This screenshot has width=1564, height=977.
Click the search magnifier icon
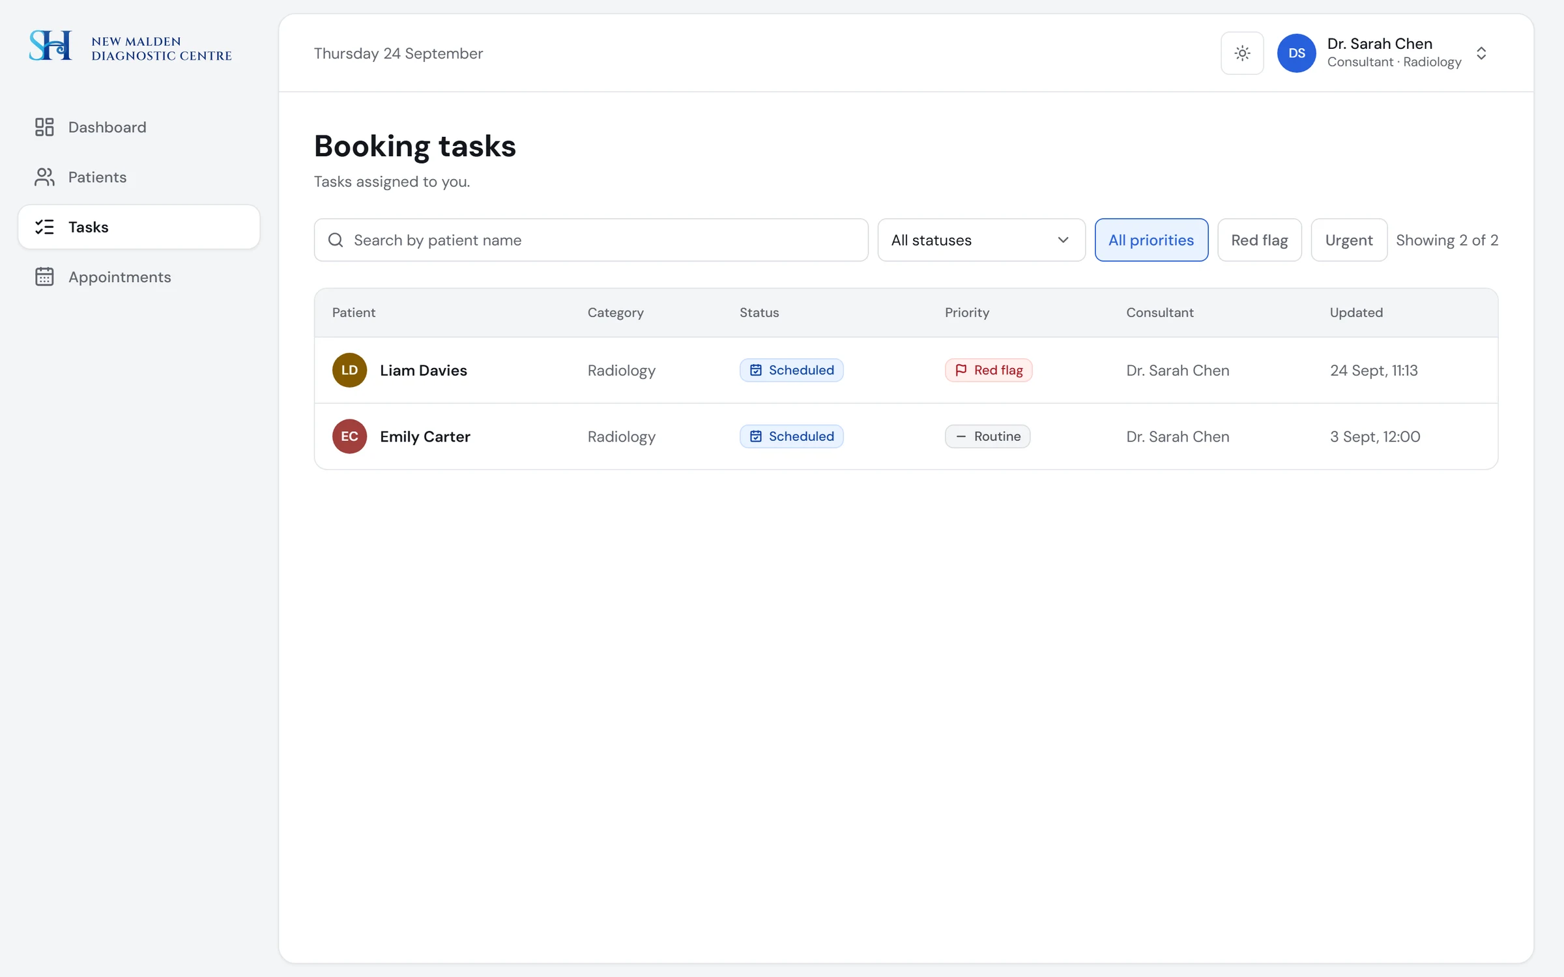pos(336,240)
